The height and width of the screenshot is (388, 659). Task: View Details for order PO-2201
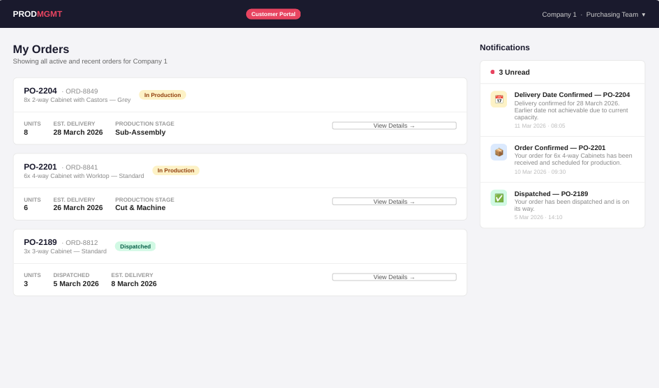[x=394, y=202]
